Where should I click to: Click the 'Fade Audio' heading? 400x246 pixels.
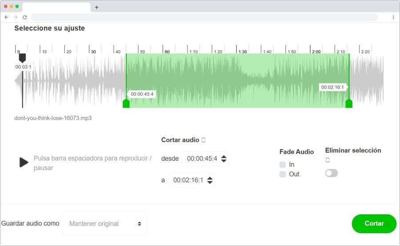(x=296, y=152)
